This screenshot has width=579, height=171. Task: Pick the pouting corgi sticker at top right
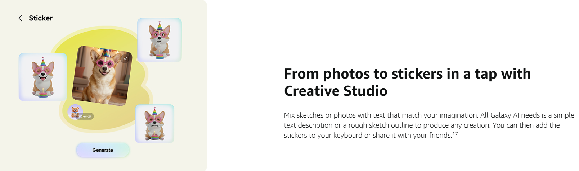[x=160, y=40]
